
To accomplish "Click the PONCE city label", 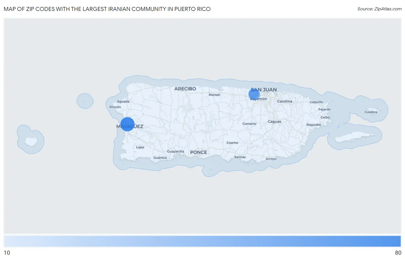I will [198, 152].
